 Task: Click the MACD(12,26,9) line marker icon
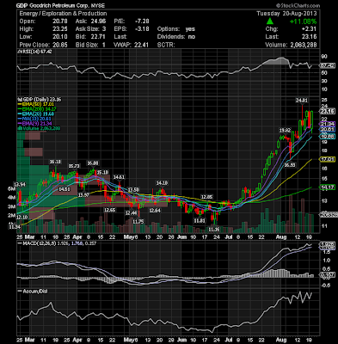point(19,243)
